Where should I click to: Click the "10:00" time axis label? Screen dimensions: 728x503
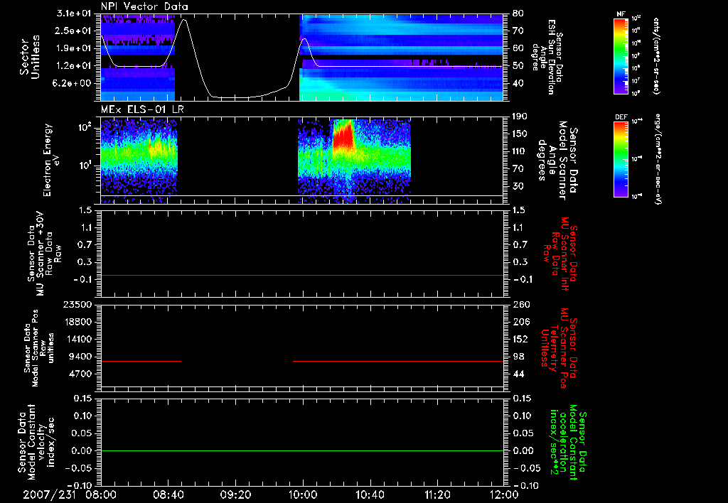(303, 494)
